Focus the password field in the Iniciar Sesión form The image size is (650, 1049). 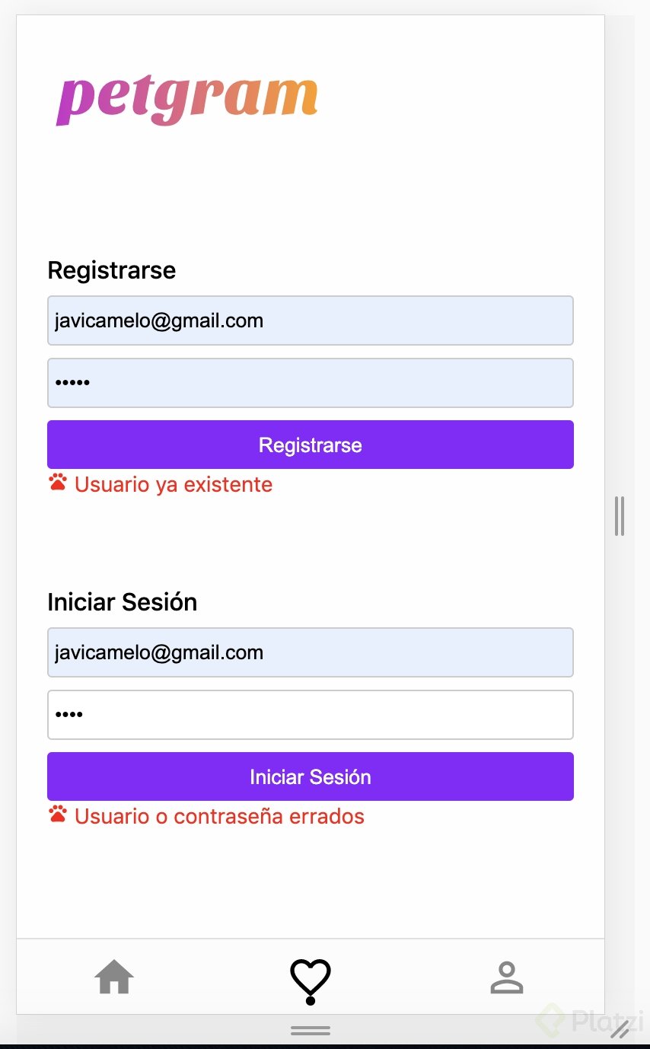[x=310, y=715]
